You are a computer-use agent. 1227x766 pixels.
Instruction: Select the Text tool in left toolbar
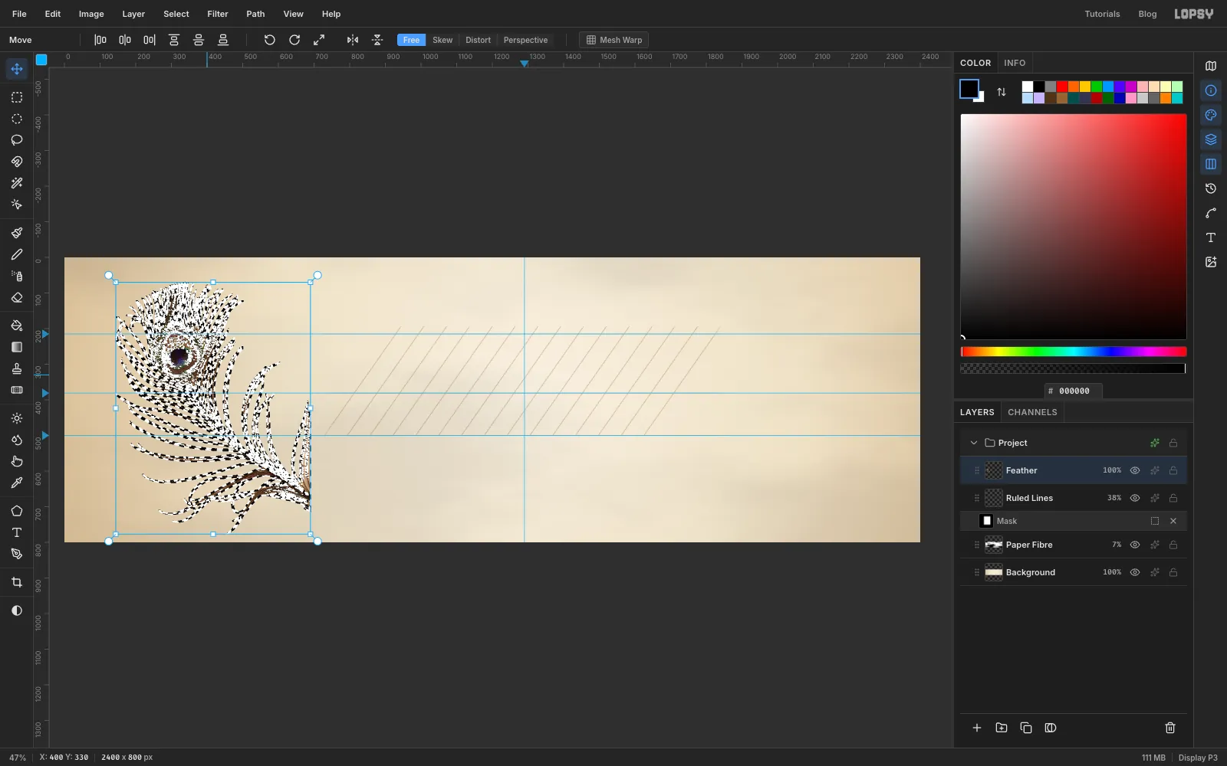17,532
